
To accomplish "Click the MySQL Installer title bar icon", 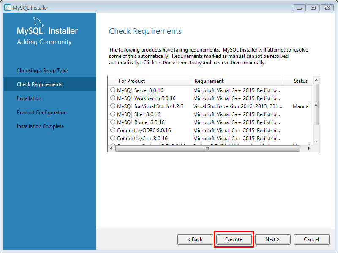I will (7, 8).
